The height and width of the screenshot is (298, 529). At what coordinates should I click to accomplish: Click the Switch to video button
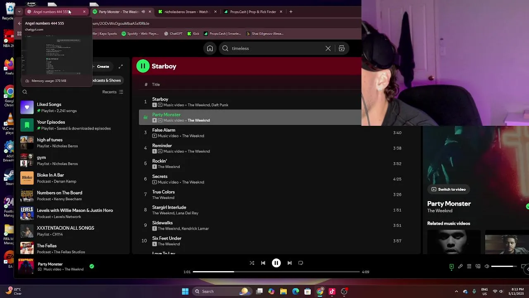[x=448, y=189]
